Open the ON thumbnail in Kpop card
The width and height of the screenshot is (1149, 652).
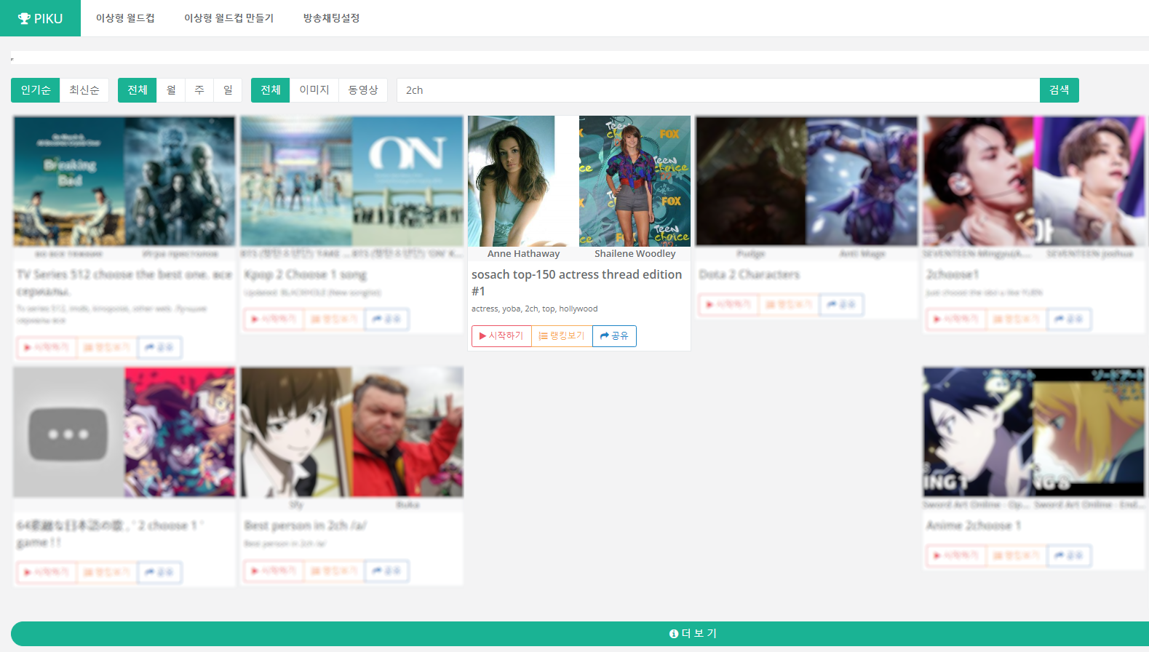click(407, 181)
